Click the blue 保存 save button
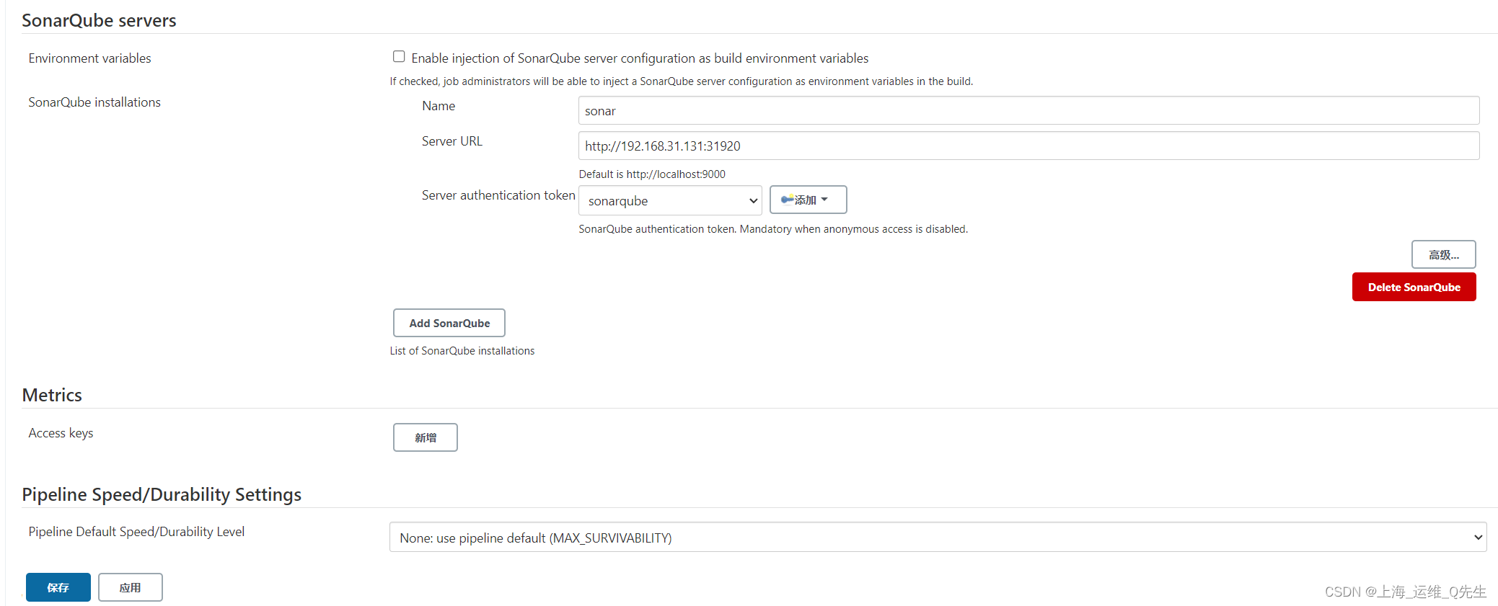 coord(58,587)
